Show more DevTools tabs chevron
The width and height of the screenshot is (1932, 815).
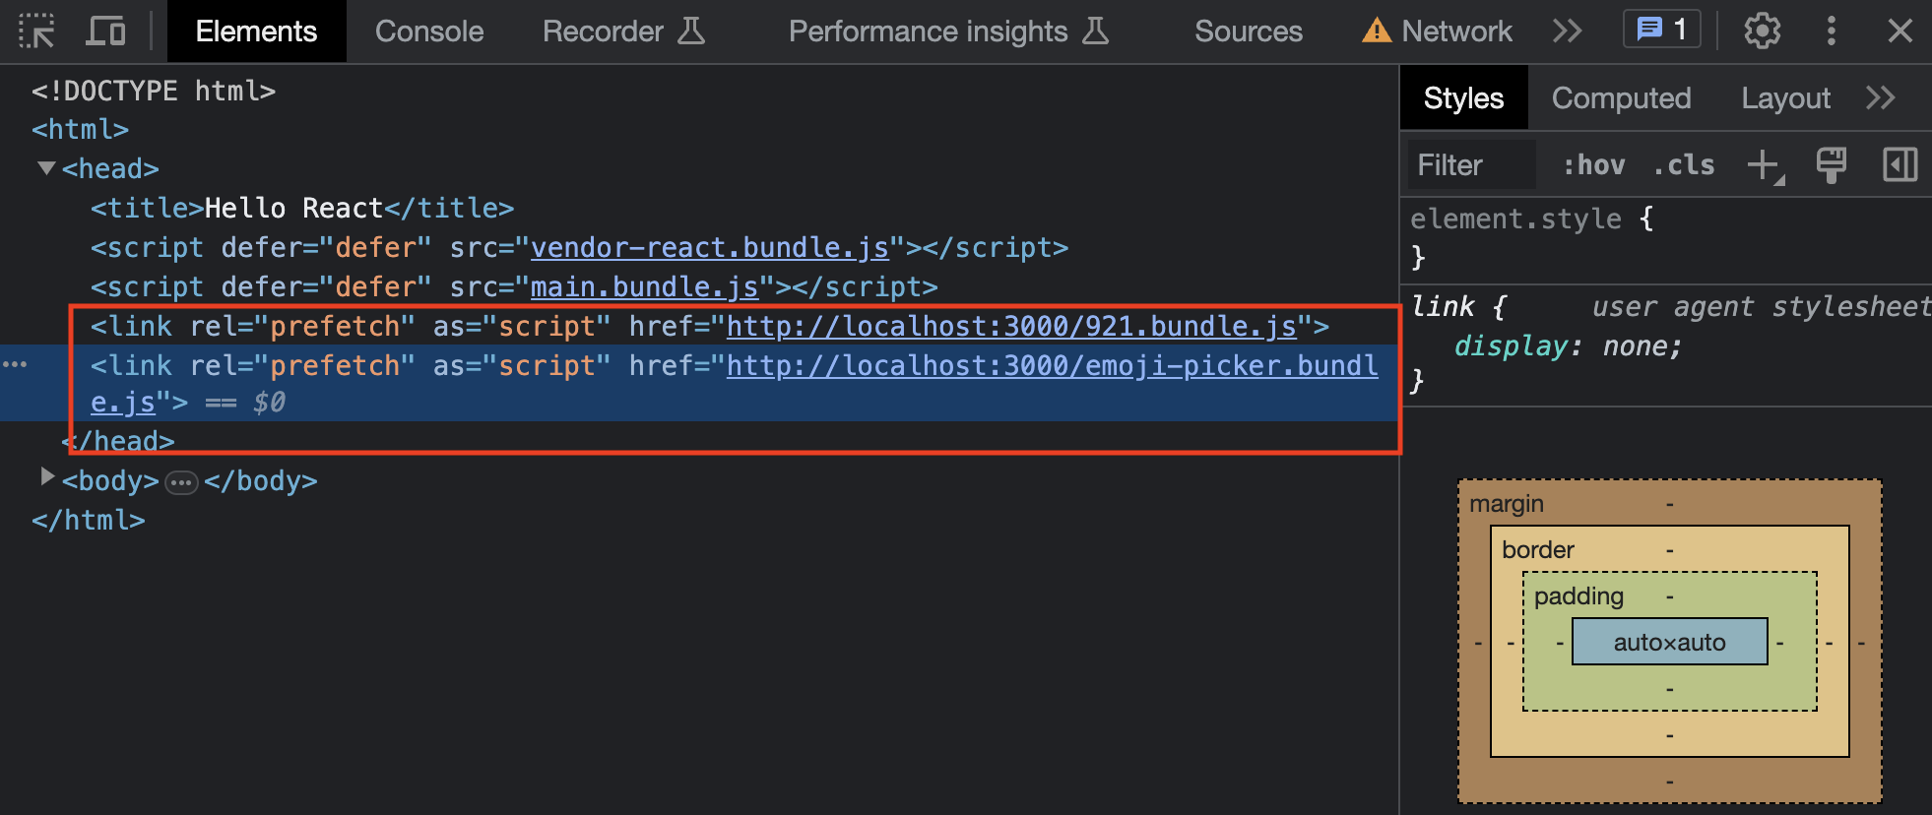pos(1567,31)
